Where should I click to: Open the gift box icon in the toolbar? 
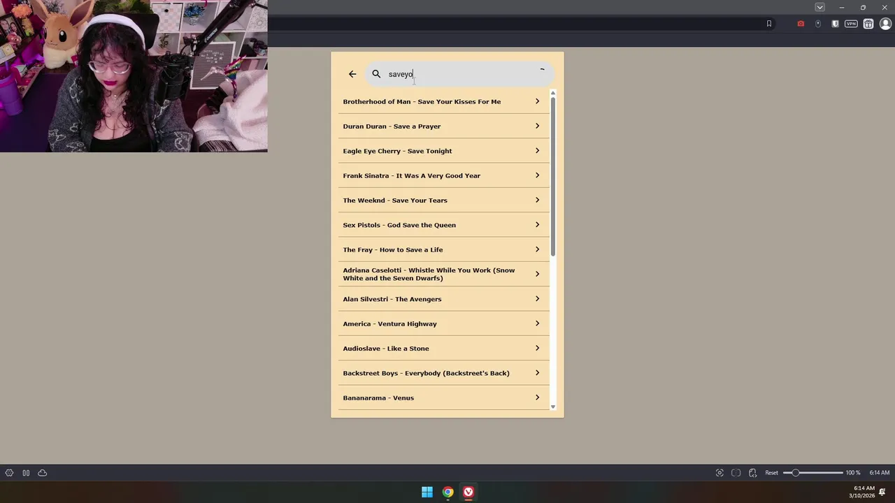(x=868, y=24)
